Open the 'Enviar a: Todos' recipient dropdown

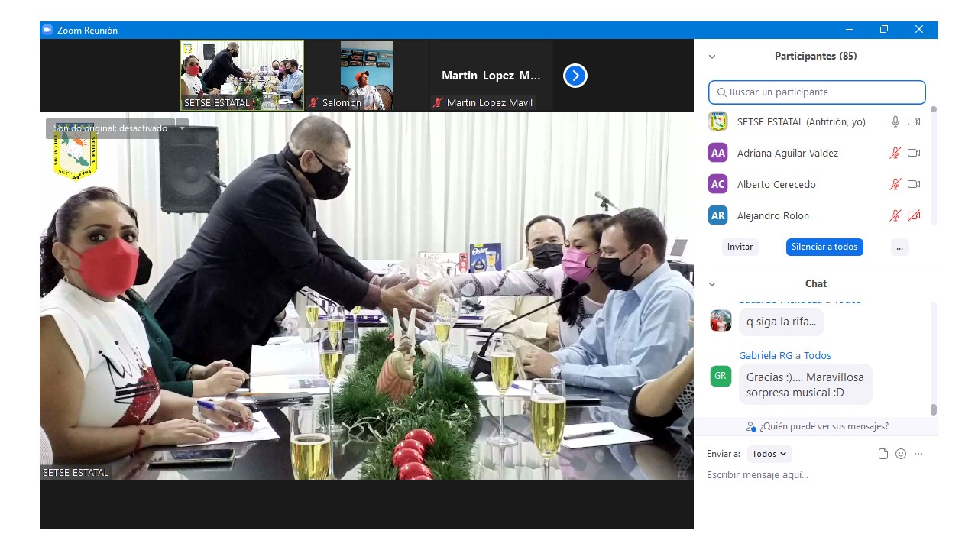[769, 454]
